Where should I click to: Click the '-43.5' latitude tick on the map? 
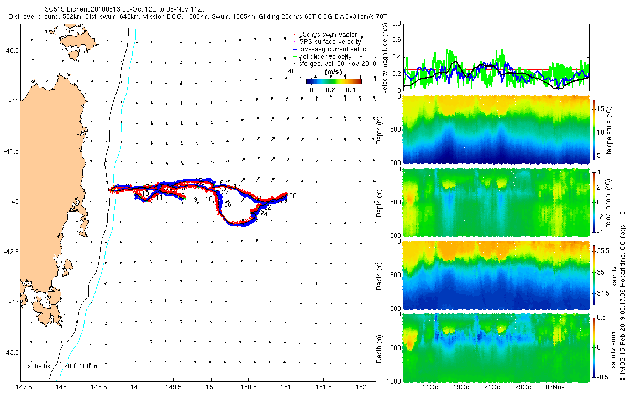(x=10, y=352)
